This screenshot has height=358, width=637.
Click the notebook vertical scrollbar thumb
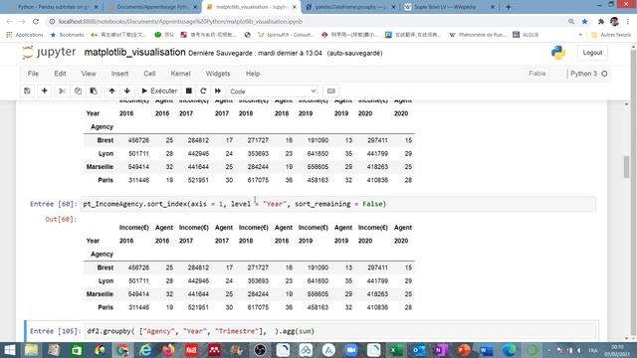pos(626,166)
